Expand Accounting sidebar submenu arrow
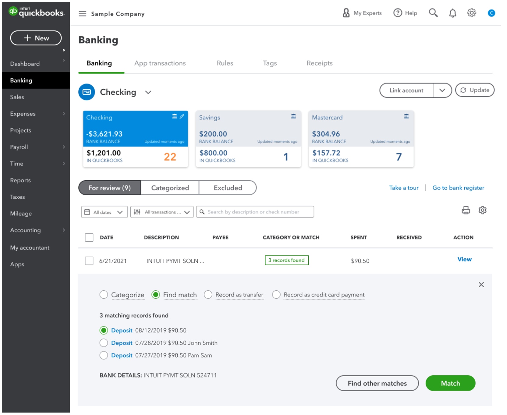 tap(64, 230)
